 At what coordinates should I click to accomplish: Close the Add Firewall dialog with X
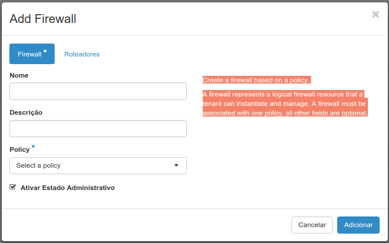coord(375,14)
